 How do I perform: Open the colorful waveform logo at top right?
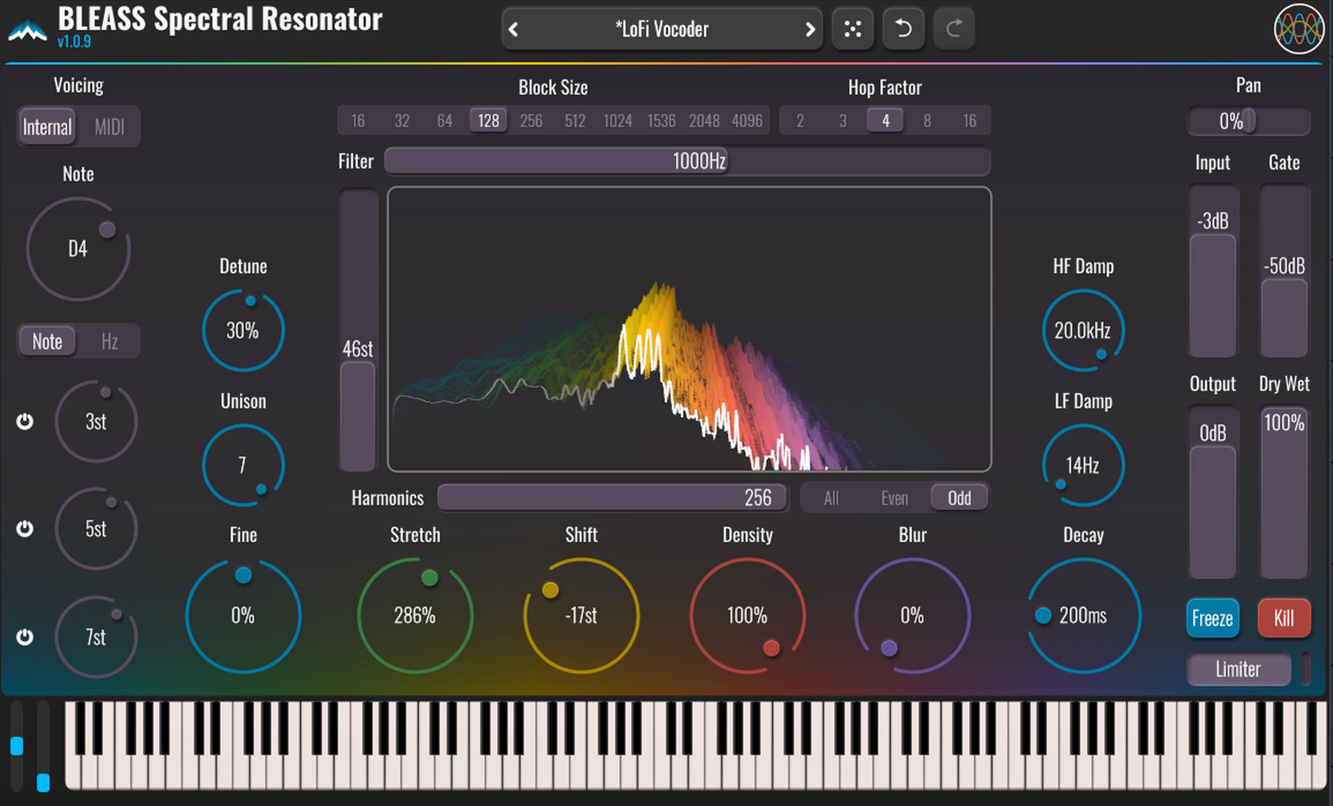pyautogui.click(x=1299, y=28)
